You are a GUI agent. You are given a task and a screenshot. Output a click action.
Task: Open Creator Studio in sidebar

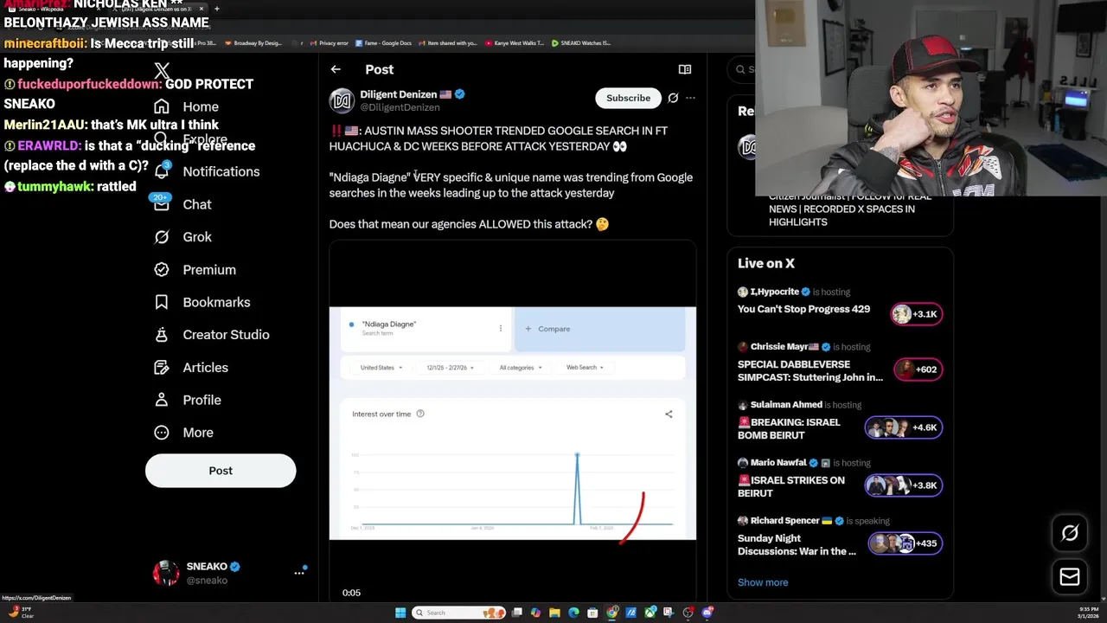pyautogui.click(x=210, y=335)
